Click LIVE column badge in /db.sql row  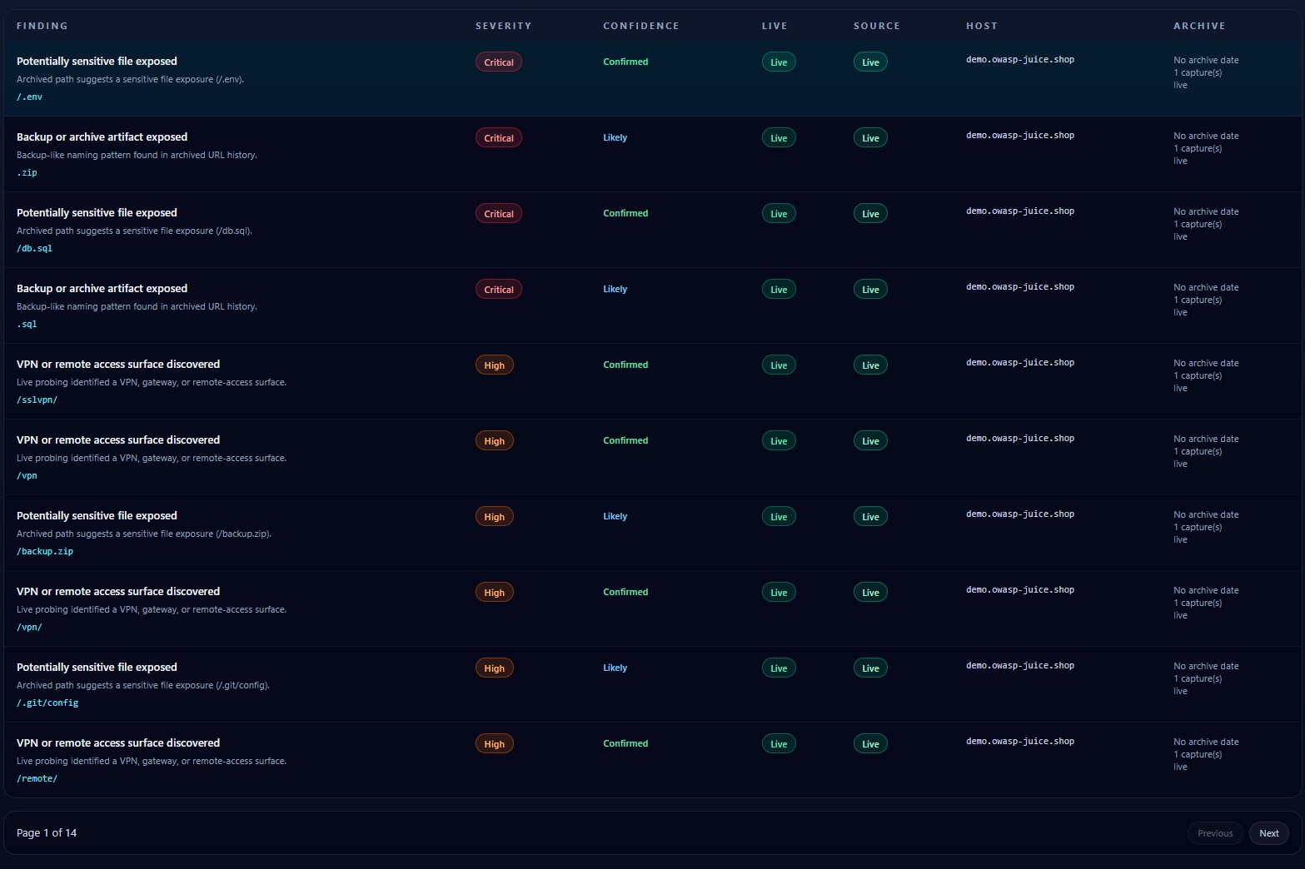coord(779,214)
